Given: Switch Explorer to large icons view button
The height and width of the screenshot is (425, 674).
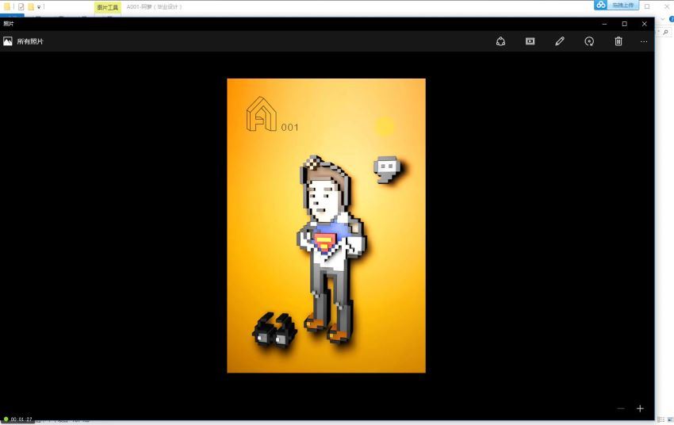Looking at the screenshot, I should pyautogui.click(x=670, y=419).
